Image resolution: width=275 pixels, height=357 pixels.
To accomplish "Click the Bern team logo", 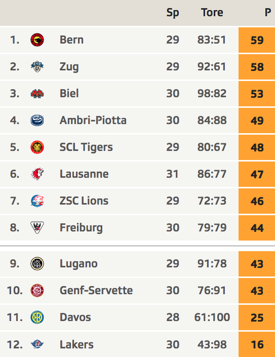I will coord(37,40).
